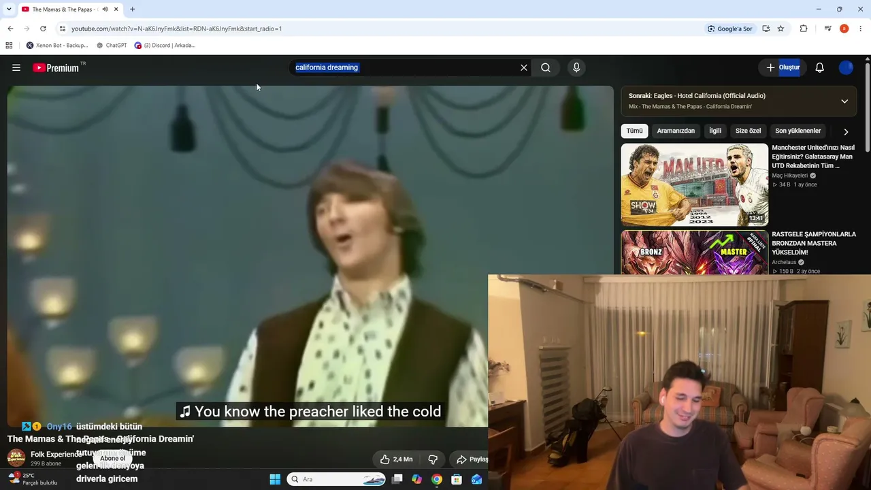Launch Copilot from the taskbar
871x490 pixels.
[417, 479]
